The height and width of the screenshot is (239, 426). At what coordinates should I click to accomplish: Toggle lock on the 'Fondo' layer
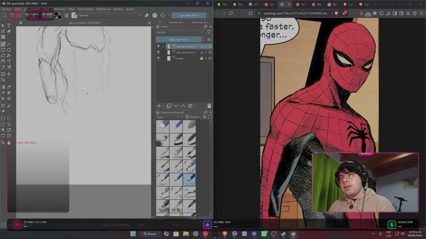coord(201,58)
